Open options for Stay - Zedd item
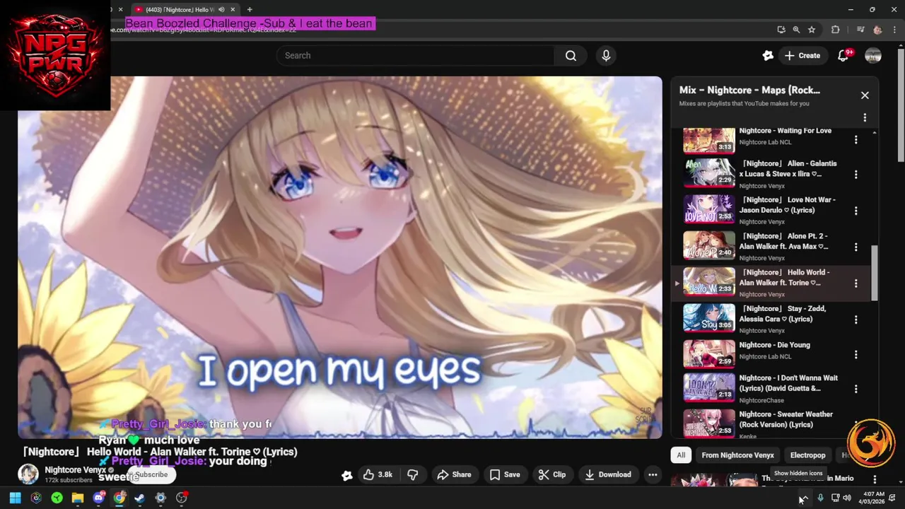 coord(856,320)
